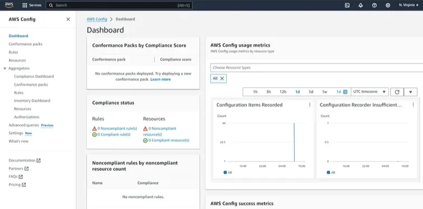
Task: Click the AWS Config breadcrumb link
Action: click(97, 19)
